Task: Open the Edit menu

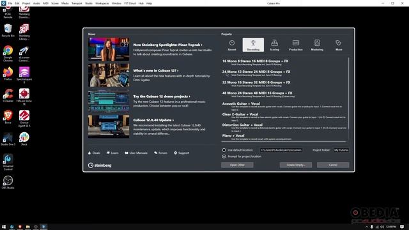Action: click(17, 3)
